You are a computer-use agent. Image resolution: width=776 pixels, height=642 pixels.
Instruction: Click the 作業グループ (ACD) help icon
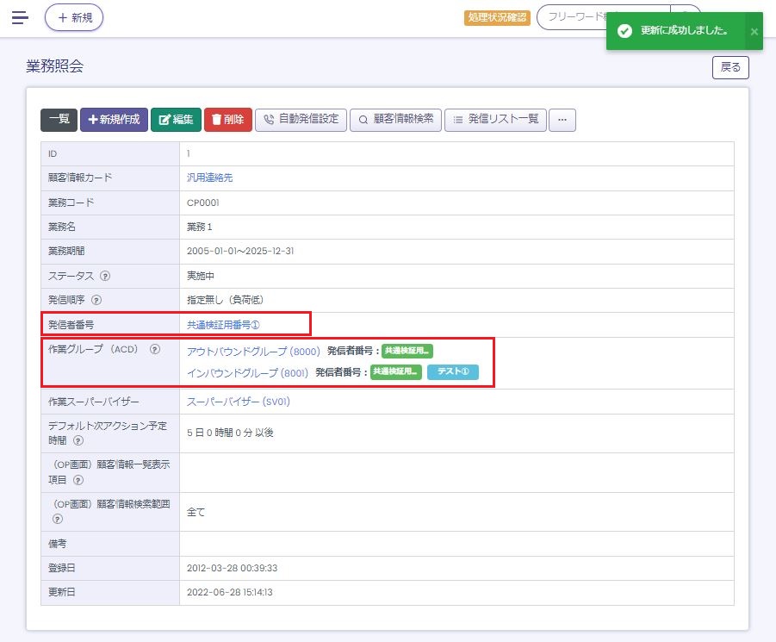(x=155, y=350)
